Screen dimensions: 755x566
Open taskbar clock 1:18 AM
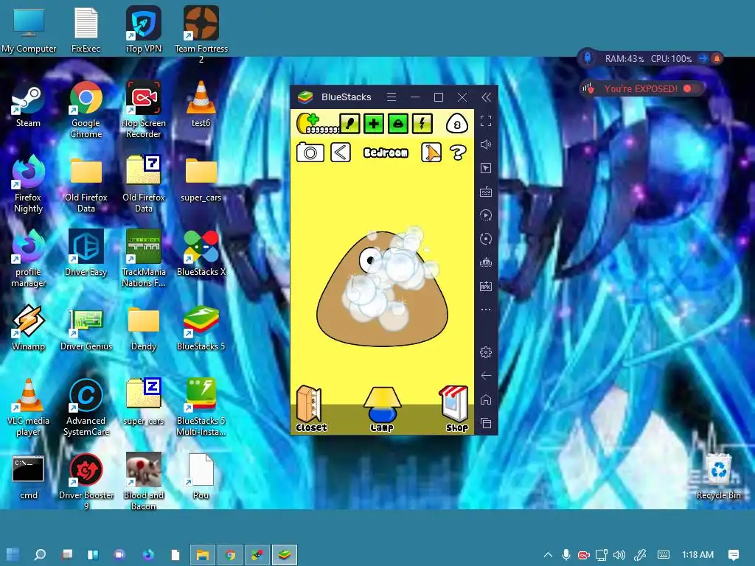coord(697,555)
